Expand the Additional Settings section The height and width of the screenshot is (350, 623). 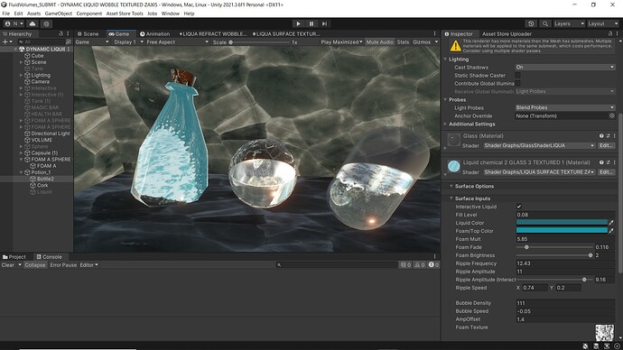coord(471,124)
